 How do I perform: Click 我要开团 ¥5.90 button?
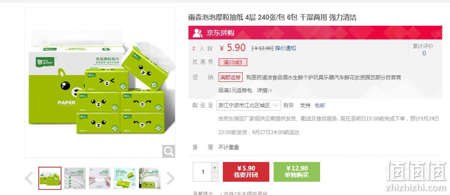pyautogui.click(x=246, y=172)
